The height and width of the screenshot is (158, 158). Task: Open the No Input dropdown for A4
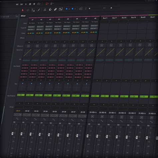tap(58, 23)
